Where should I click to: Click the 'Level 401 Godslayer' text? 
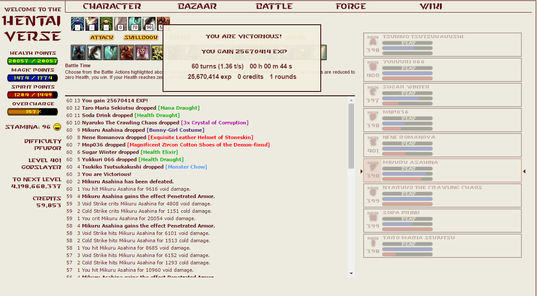[x=42, y=163]
